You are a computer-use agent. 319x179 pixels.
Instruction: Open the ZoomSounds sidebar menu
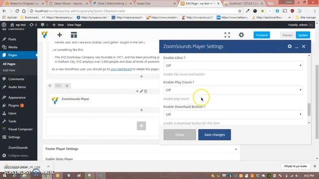[18, 148]
